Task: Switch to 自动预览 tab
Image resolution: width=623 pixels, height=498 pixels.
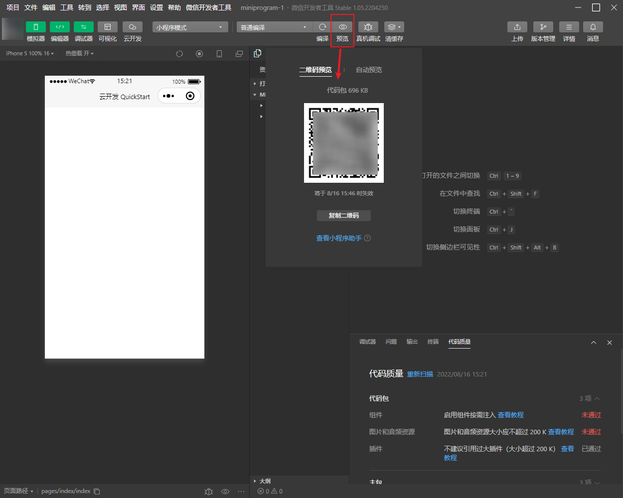Action: pos(369,70)
